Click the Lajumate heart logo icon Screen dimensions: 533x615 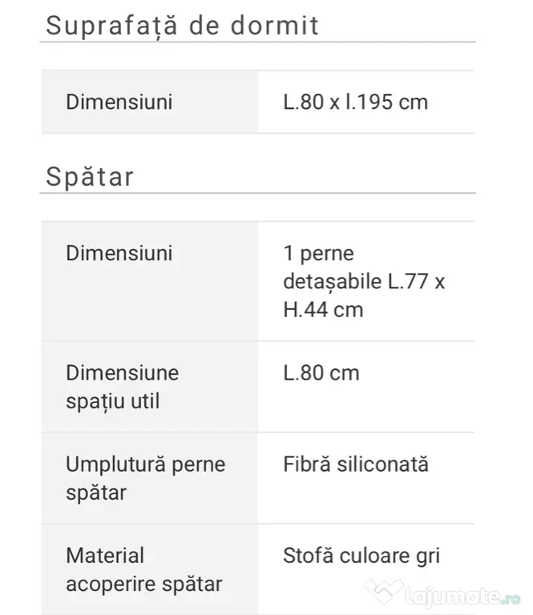[x=384, y=593]
